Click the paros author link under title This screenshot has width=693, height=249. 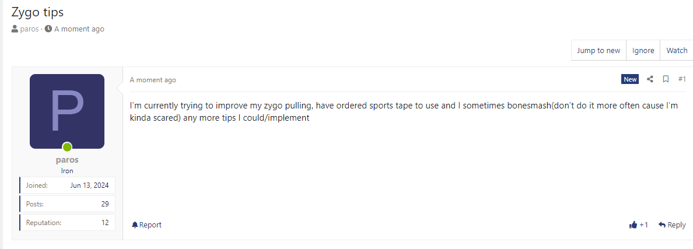[29, 29]
